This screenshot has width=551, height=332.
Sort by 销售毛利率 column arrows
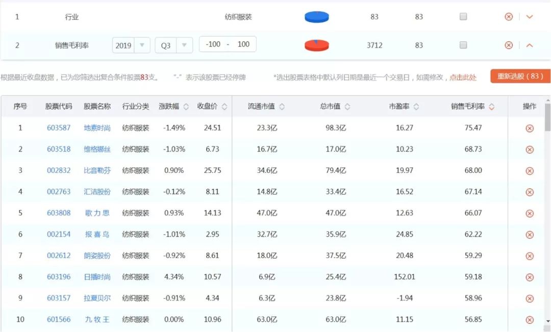[492, 107]
